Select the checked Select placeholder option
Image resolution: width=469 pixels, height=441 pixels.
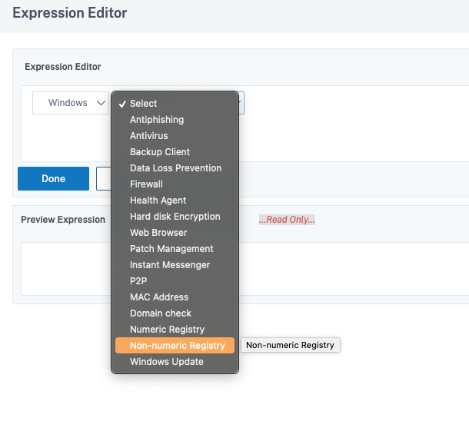tap(175, 104)
